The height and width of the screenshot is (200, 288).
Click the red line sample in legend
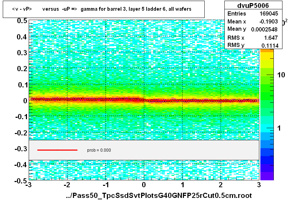click(57, 150)
